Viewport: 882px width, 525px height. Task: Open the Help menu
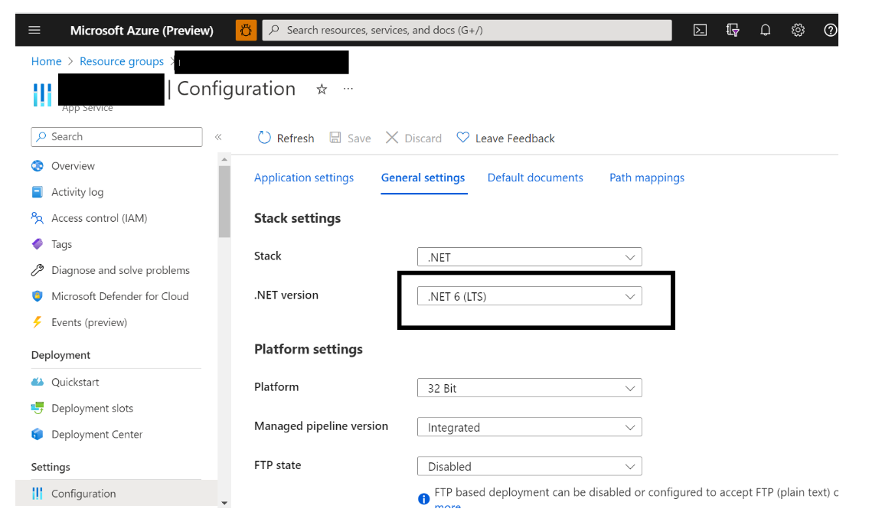click(830, 30)
